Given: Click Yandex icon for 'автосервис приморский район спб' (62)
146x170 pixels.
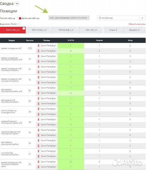Looking at the screenshot, I should (x=38, y=88).
